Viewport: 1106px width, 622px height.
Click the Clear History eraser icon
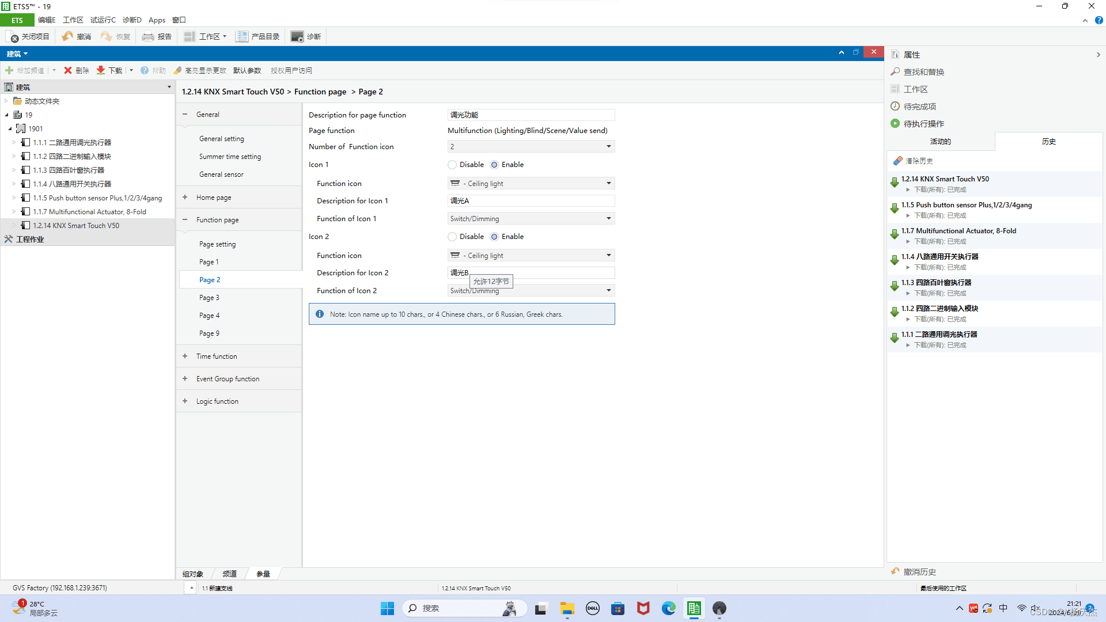898,161
